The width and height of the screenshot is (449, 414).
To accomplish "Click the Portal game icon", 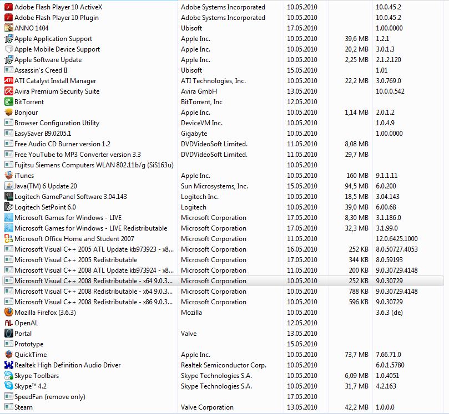I will [x=8, y=334].
